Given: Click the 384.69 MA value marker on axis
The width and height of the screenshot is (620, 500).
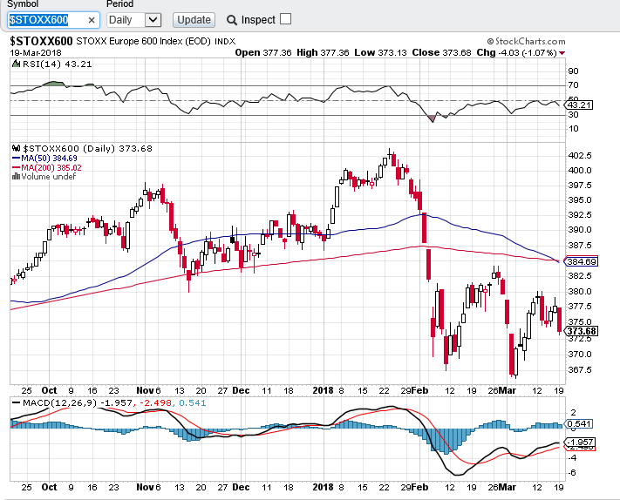Looking at the screenshot, I should [582, 261].
